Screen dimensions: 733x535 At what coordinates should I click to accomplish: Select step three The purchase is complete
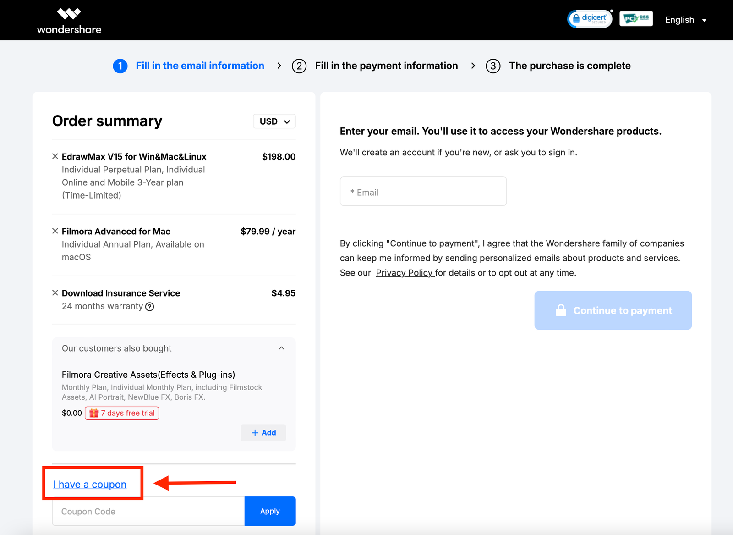[x=558, y=66]
